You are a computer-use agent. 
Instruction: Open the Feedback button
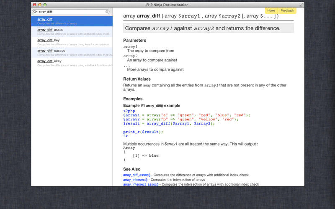coord(287,10)
